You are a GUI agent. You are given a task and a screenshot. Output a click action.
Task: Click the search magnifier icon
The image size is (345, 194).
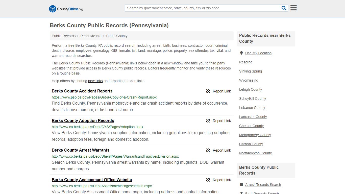(x=284, y=8)
